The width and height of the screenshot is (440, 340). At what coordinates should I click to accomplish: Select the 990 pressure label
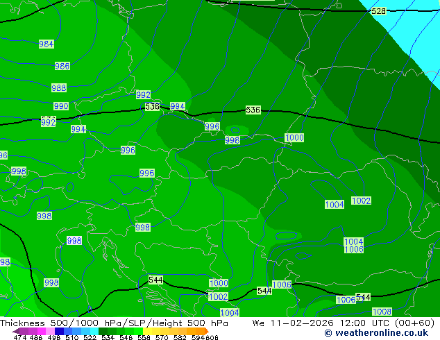(61, 106)
